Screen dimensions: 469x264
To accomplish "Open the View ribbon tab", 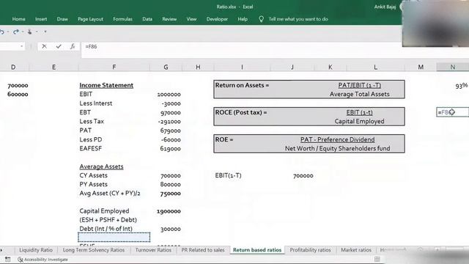I will coord(191,19).
